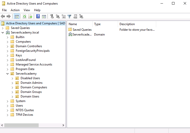The image size is (190, 133).
Task: Sort list by Type column header
Action: 105,24
